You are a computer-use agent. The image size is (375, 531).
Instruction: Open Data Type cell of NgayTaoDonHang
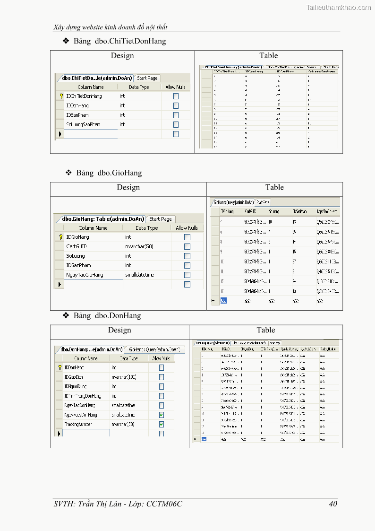[x=128, y=405]
